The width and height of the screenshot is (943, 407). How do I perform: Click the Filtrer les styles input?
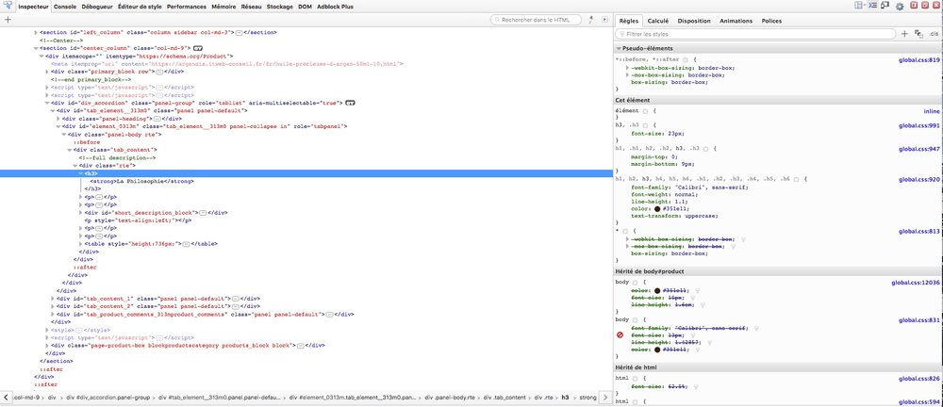tap(754, 33)
